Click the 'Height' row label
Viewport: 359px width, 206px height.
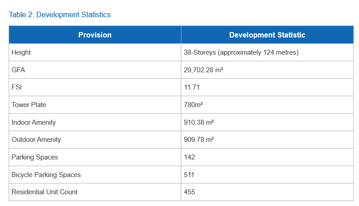coord(21,52)
